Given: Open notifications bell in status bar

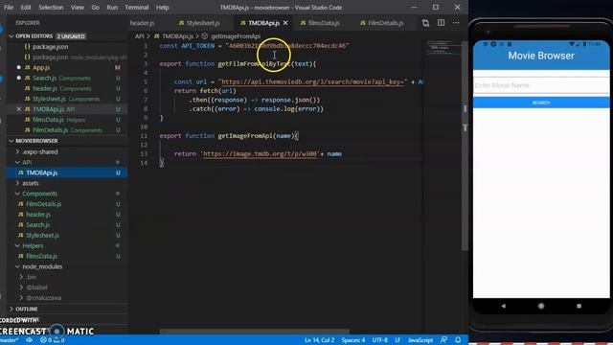Looking at the screenshot, I should (458, 340).
